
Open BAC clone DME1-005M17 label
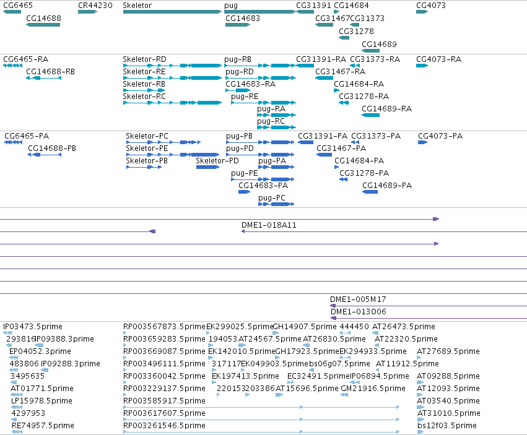pyautogui.click(x=358, y=299)
